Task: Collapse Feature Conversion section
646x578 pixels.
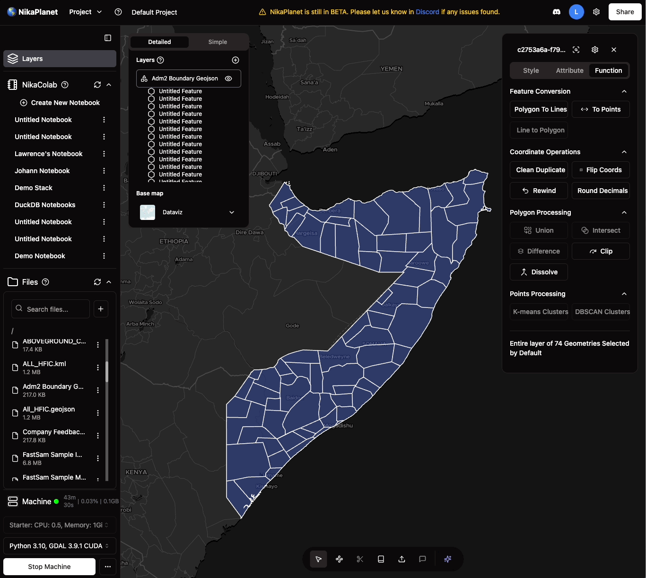Action: (x=624, y=91)
